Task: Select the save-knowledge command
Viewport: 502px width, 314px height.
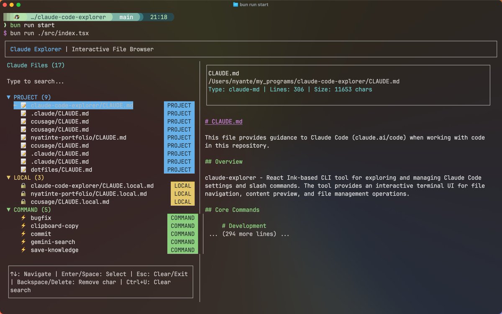Action: click(x=55, y=250)
